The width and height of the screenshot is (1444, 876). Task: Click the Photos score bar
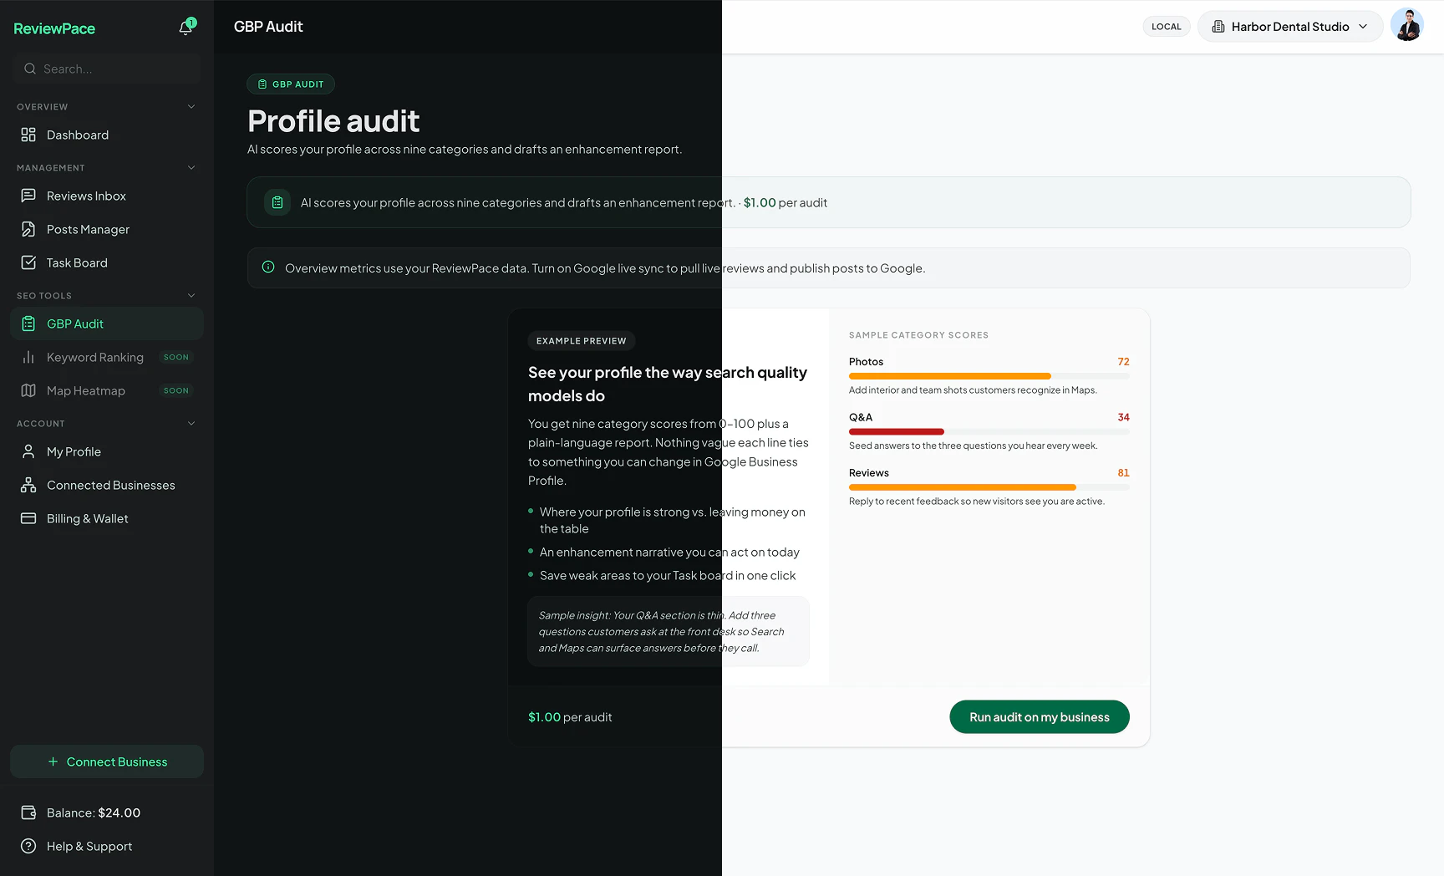point(989,376)
